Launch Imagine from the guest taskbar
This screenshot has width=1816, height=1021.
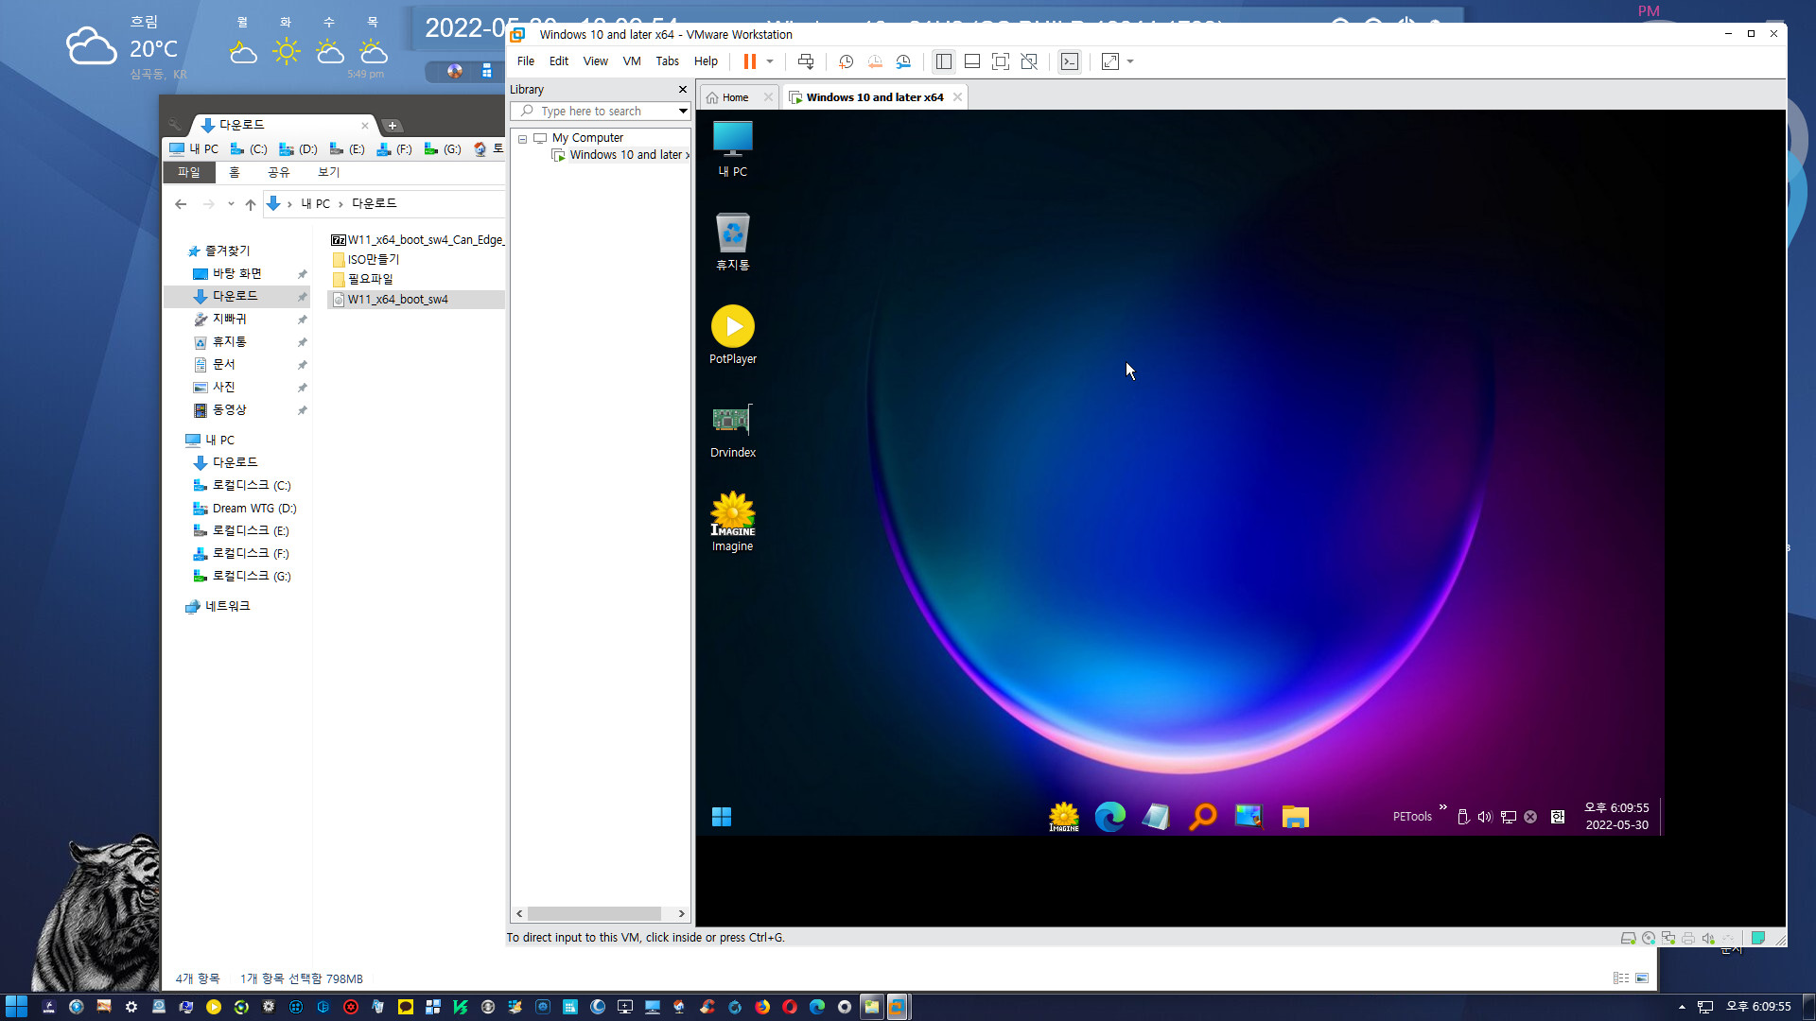1064,817
